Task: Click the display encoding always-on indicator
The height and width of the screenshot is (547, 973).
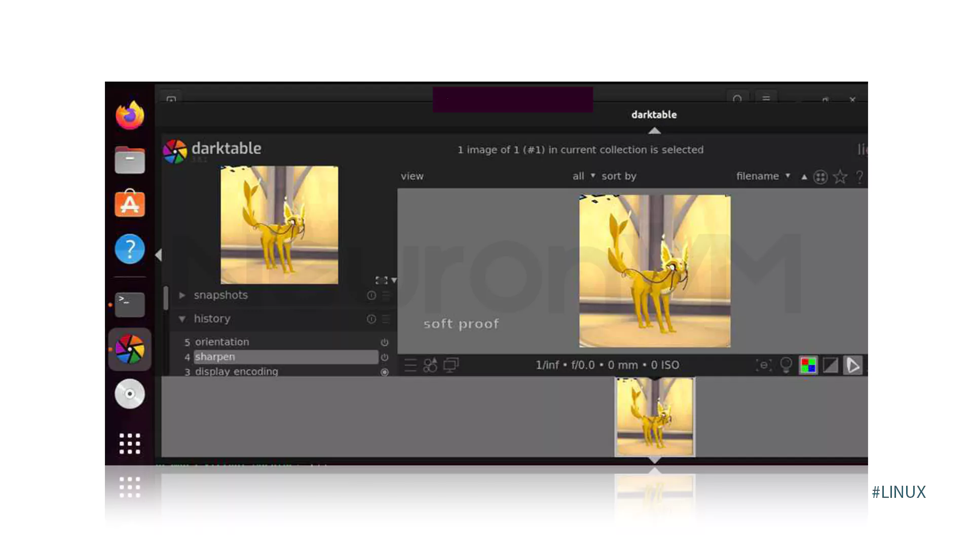Action: [385, 372]
